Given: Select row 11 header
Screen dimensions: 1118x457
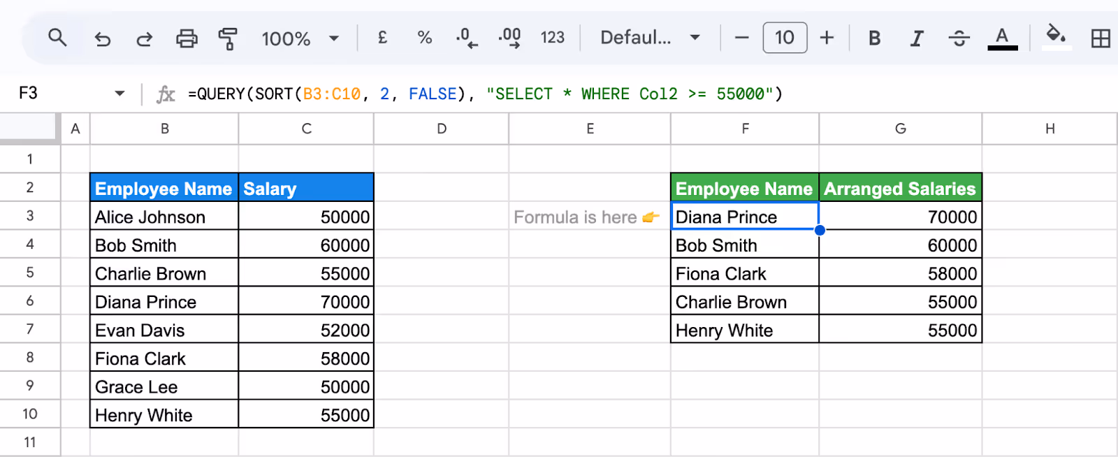Looking at the screenshot, I should (x=30, y=442).
